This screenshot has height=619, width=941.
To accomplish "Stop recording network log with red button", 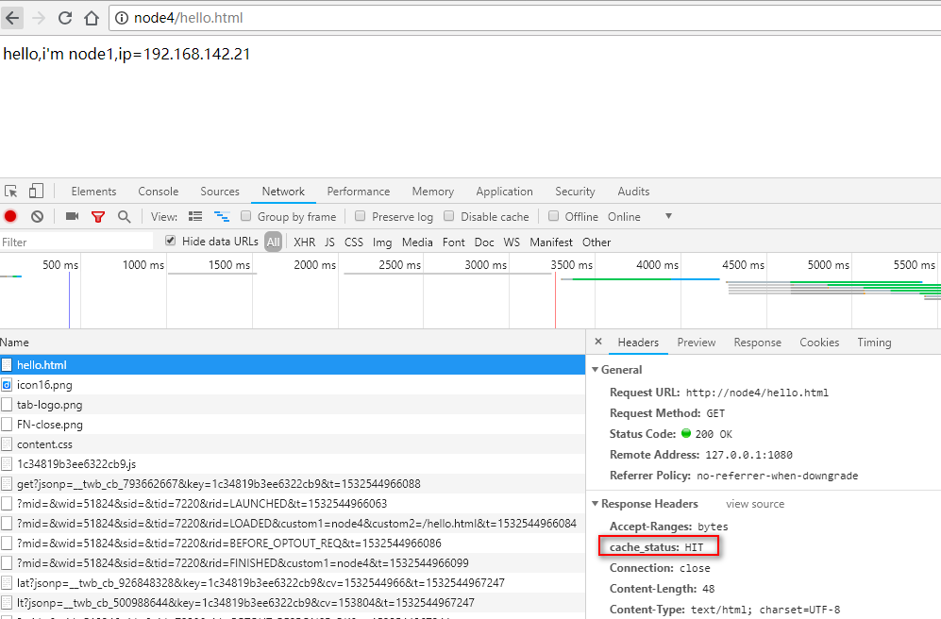I will [10, 216].
